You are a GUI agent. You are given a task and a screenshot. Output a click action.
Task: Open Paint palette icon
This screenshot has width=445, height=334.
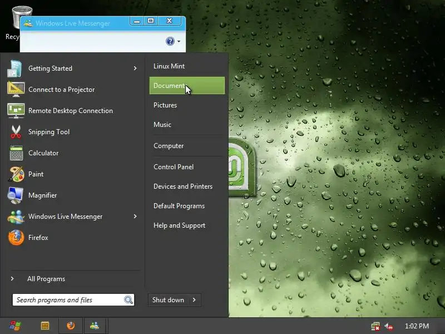point(16,174)
